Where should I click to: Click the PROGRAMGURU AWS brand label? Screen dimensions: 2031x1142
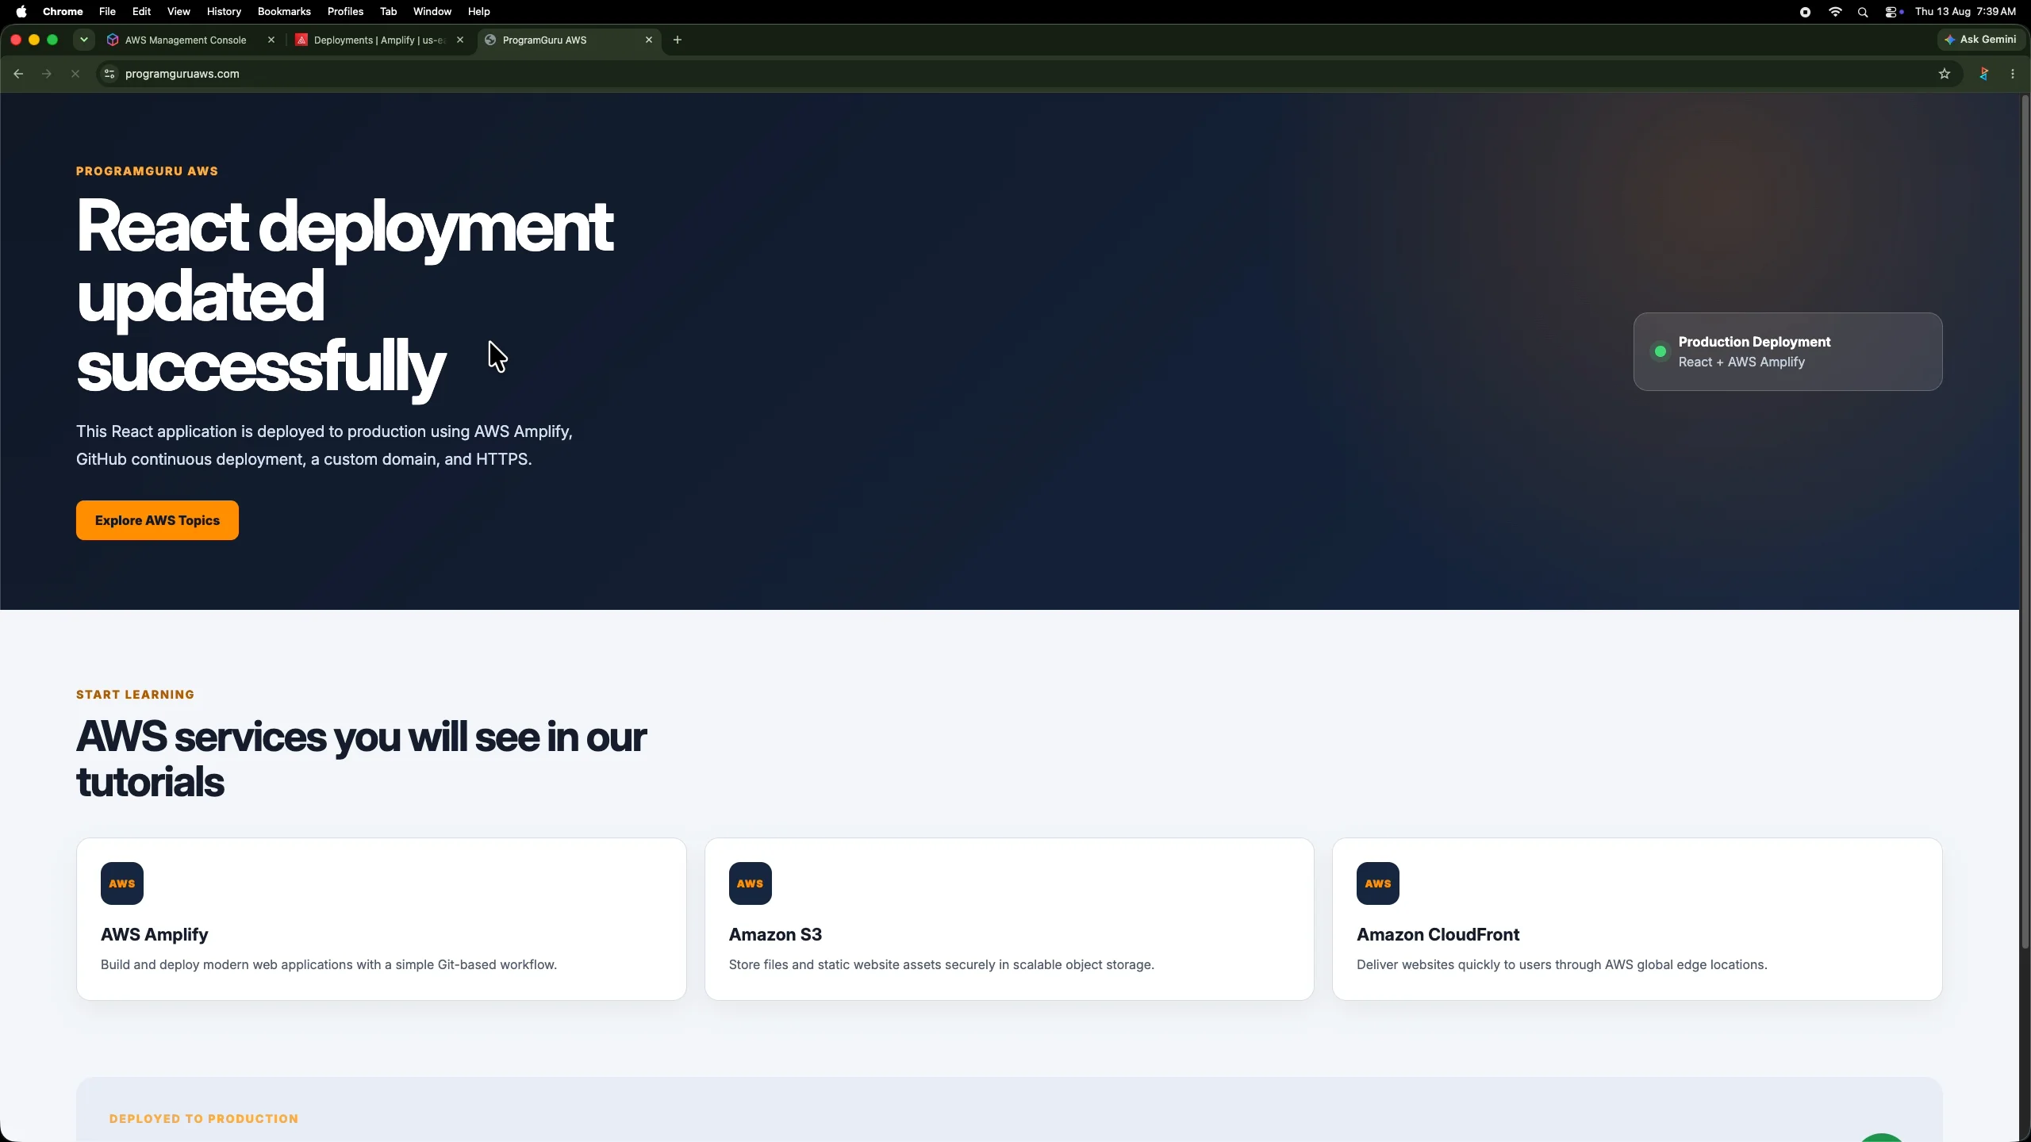(147, 171)
